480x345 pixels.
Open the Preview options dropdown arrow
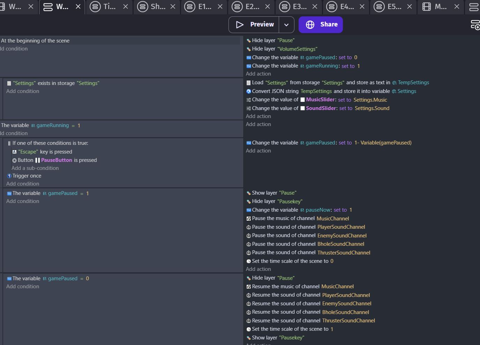tap(286, 25)
